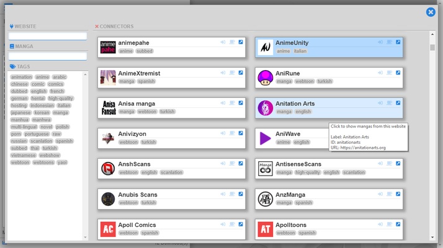Open animepahe website via external link icon
Screen dimensions: 443x248
241,42
